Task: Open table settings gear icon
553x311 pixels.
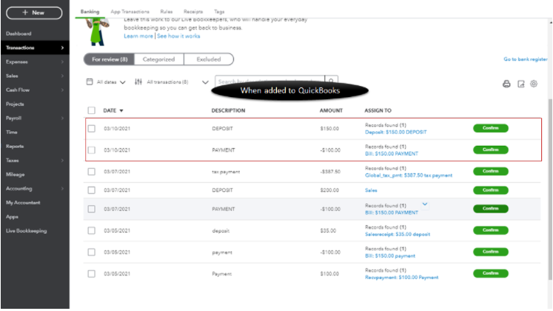Action: pyautogui.click(x=533, y=84)
